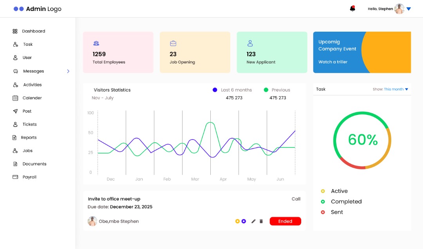Click the red Ended button
423x249 pixels.
[285, 221]
